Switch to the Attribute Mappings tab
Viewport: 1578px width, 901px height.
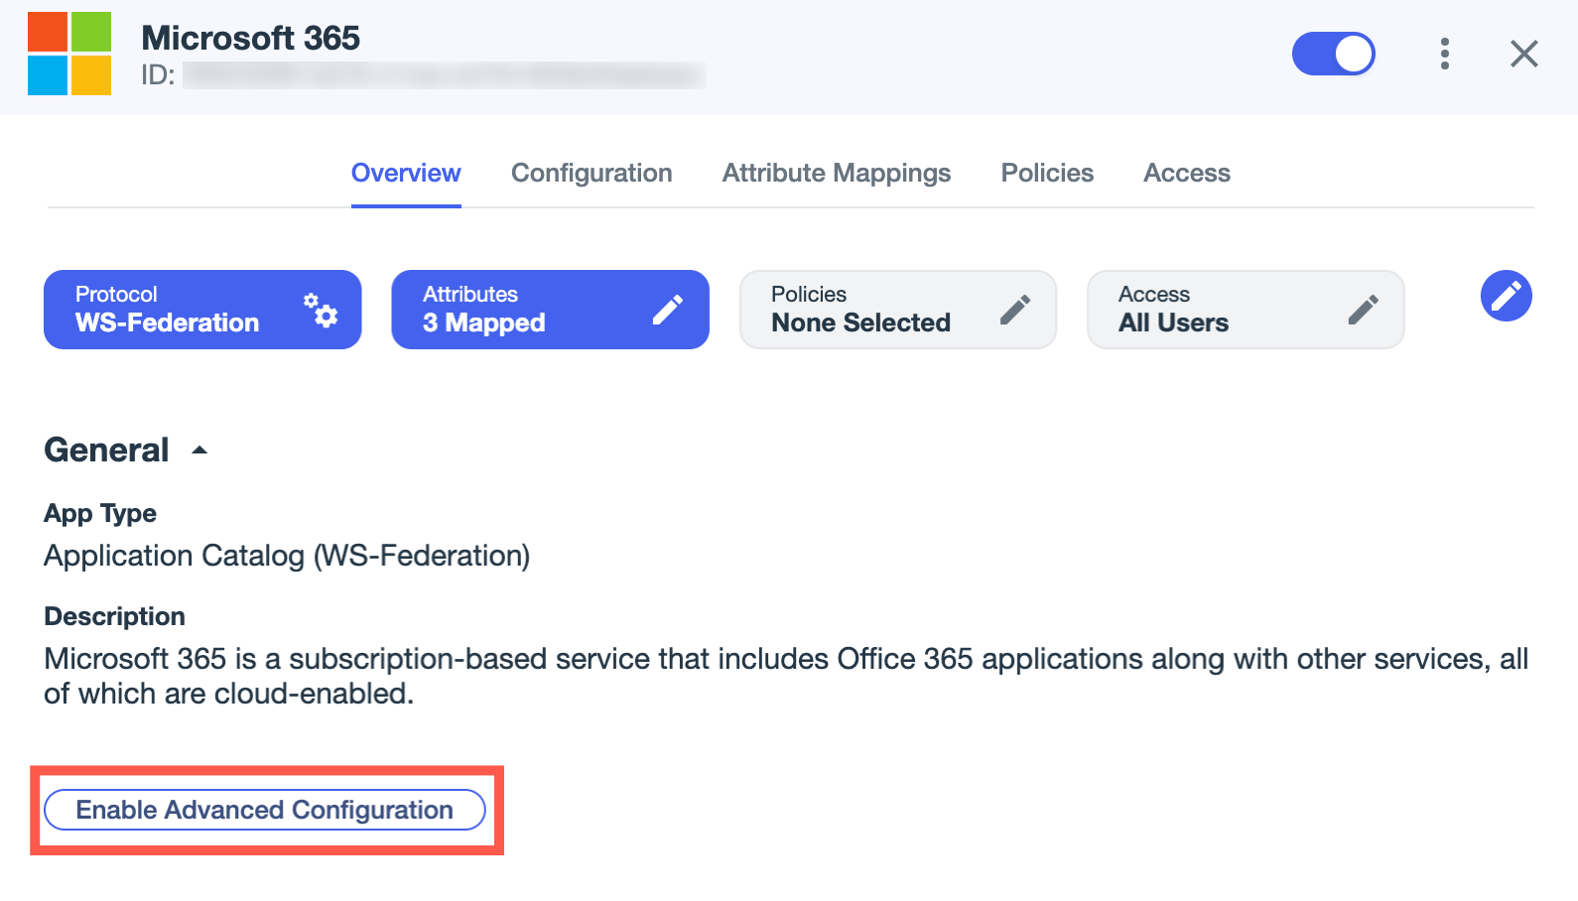click(x=837, y=173)
